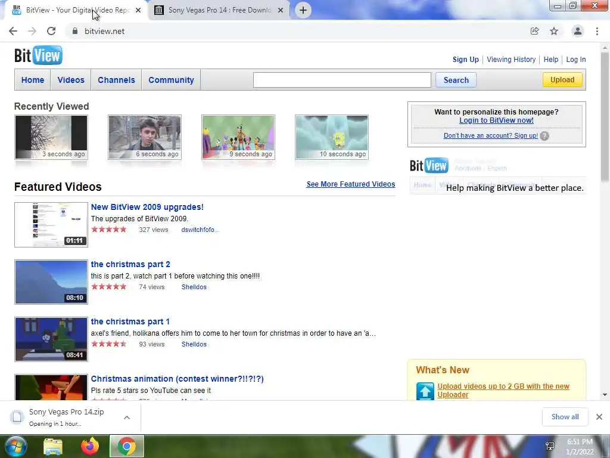Click the network tray icon
Image resolution: width=610 pixels, height=458 pixels.
(550, 446)
